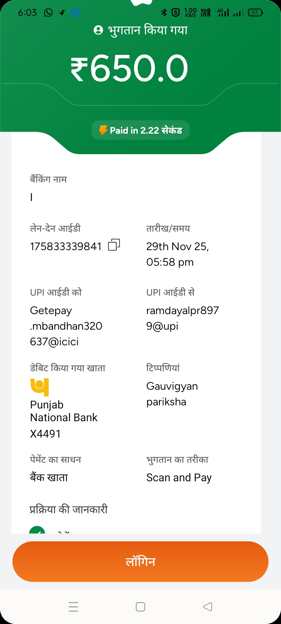
Task: Tap the profile icon beside payment title
Action: [98, 30]
